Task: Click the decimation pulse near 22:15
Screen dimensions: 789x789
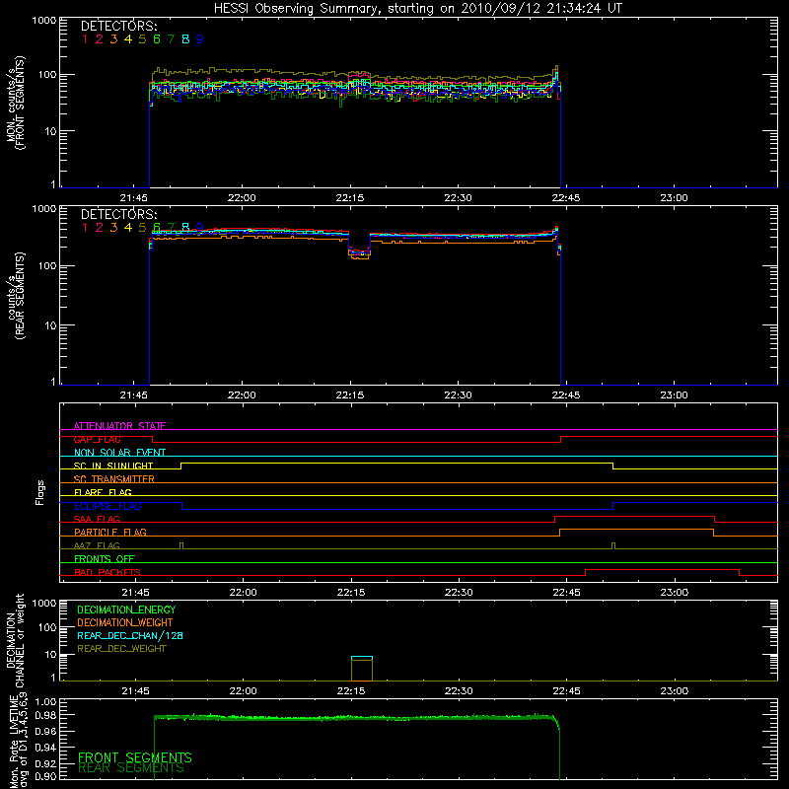Action: (362, 669)
